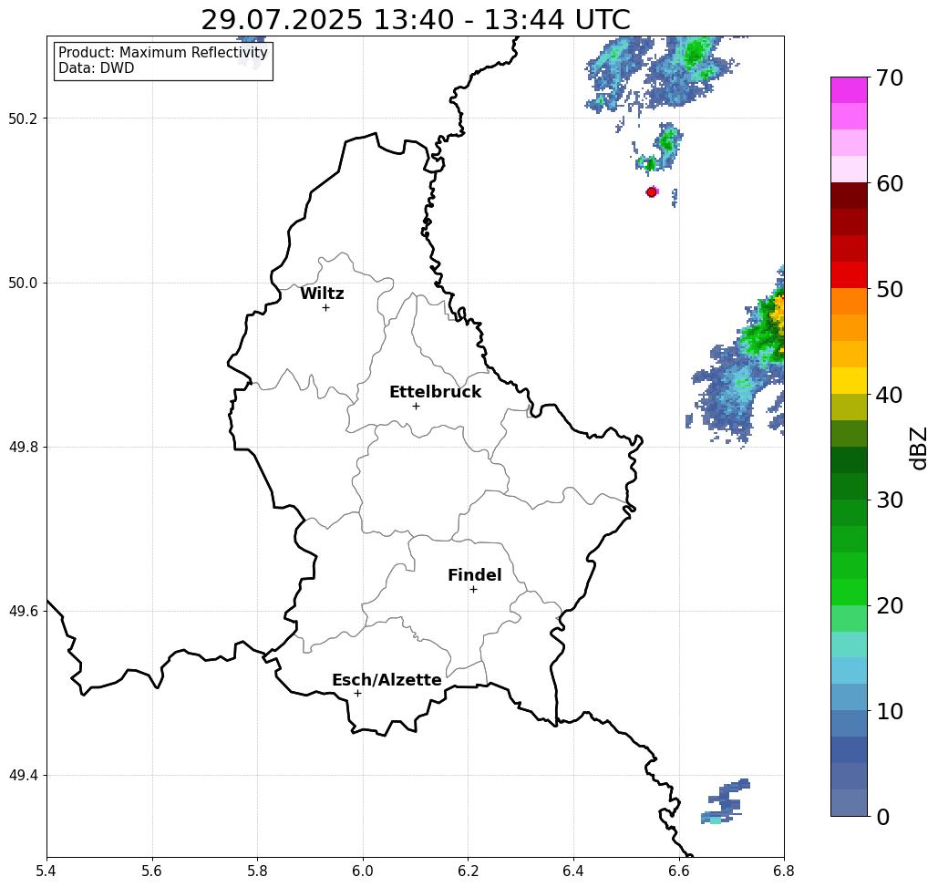Click the longitude label 6.2
This screenshot has height=887, width=938.
[469, 871]
